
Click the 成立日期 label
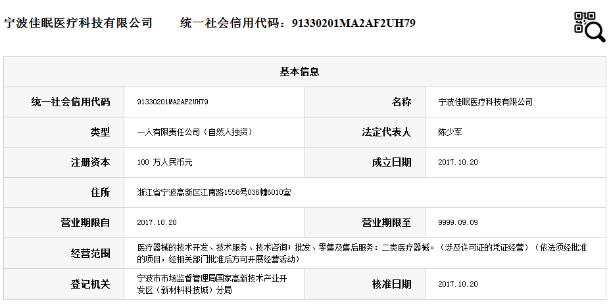pyautogui.click(x=391, y=163)
